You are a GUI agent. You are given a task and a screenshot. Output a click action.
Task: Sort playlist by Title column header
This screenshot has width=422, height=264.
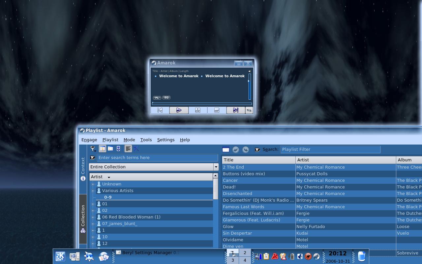coord(259,160)
